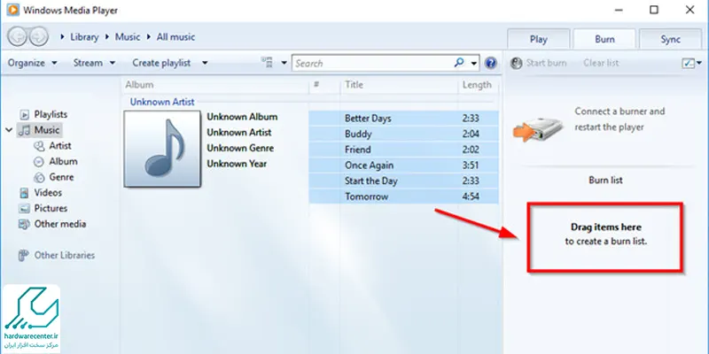Click the Start burn button
This screenshot has height=354, width=709.
click(x=538, y=63)
